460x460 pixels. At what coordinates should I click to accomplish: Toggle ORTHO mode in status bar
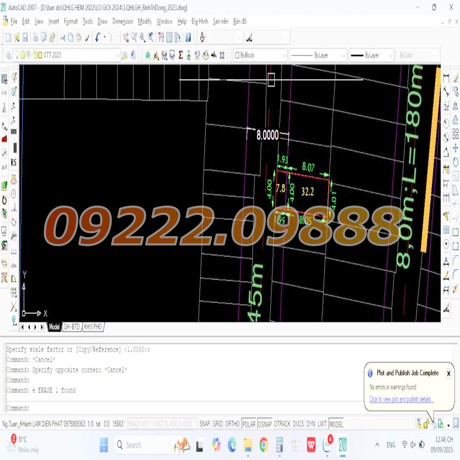(232, 424)
